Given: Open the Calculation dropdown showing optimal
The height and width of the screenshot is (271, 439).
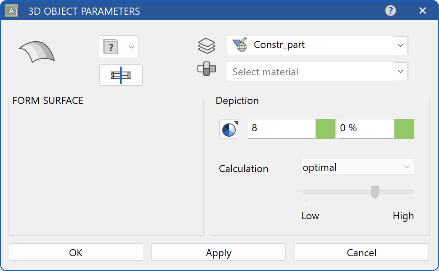Looking at the screenshot, I should 357,167.
